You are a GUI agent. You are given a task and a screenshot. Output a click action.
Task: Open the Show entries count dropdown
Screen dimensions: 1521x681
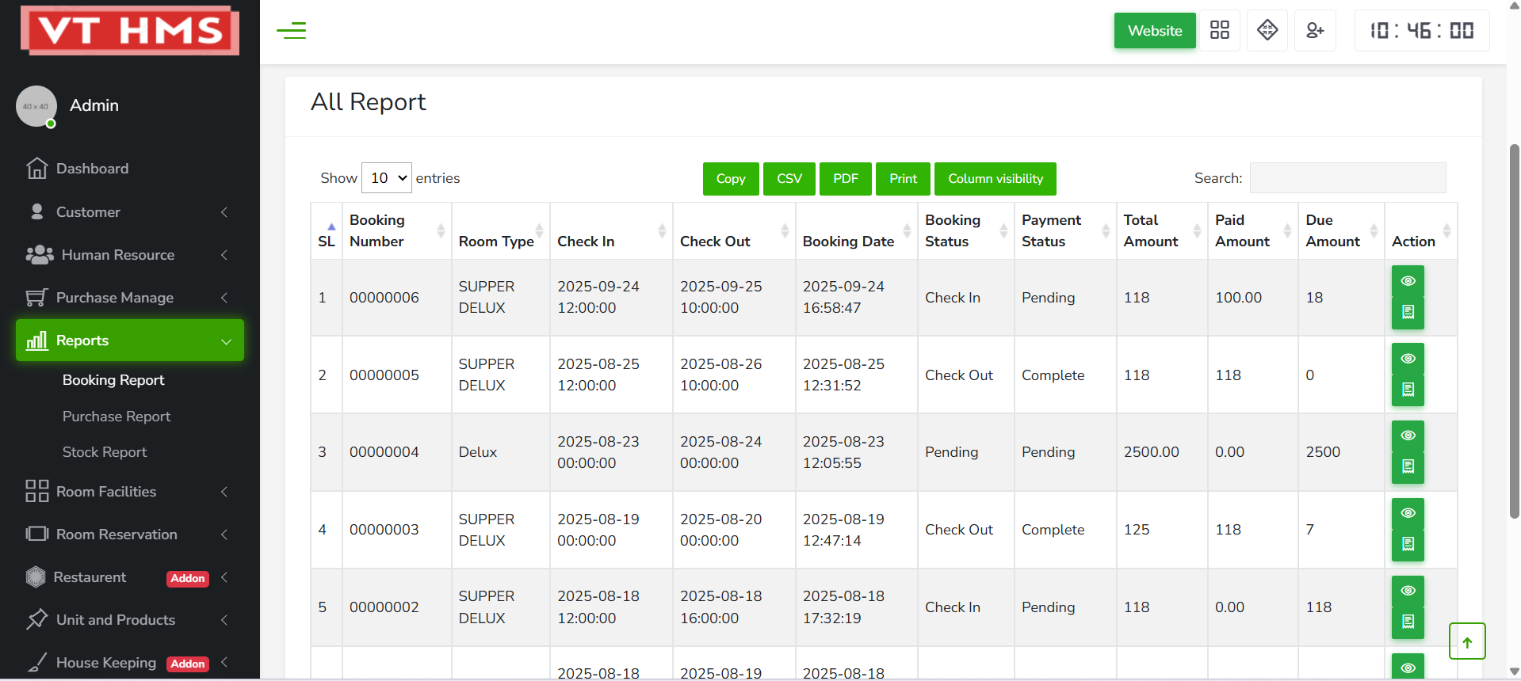(x=387, y=178)
